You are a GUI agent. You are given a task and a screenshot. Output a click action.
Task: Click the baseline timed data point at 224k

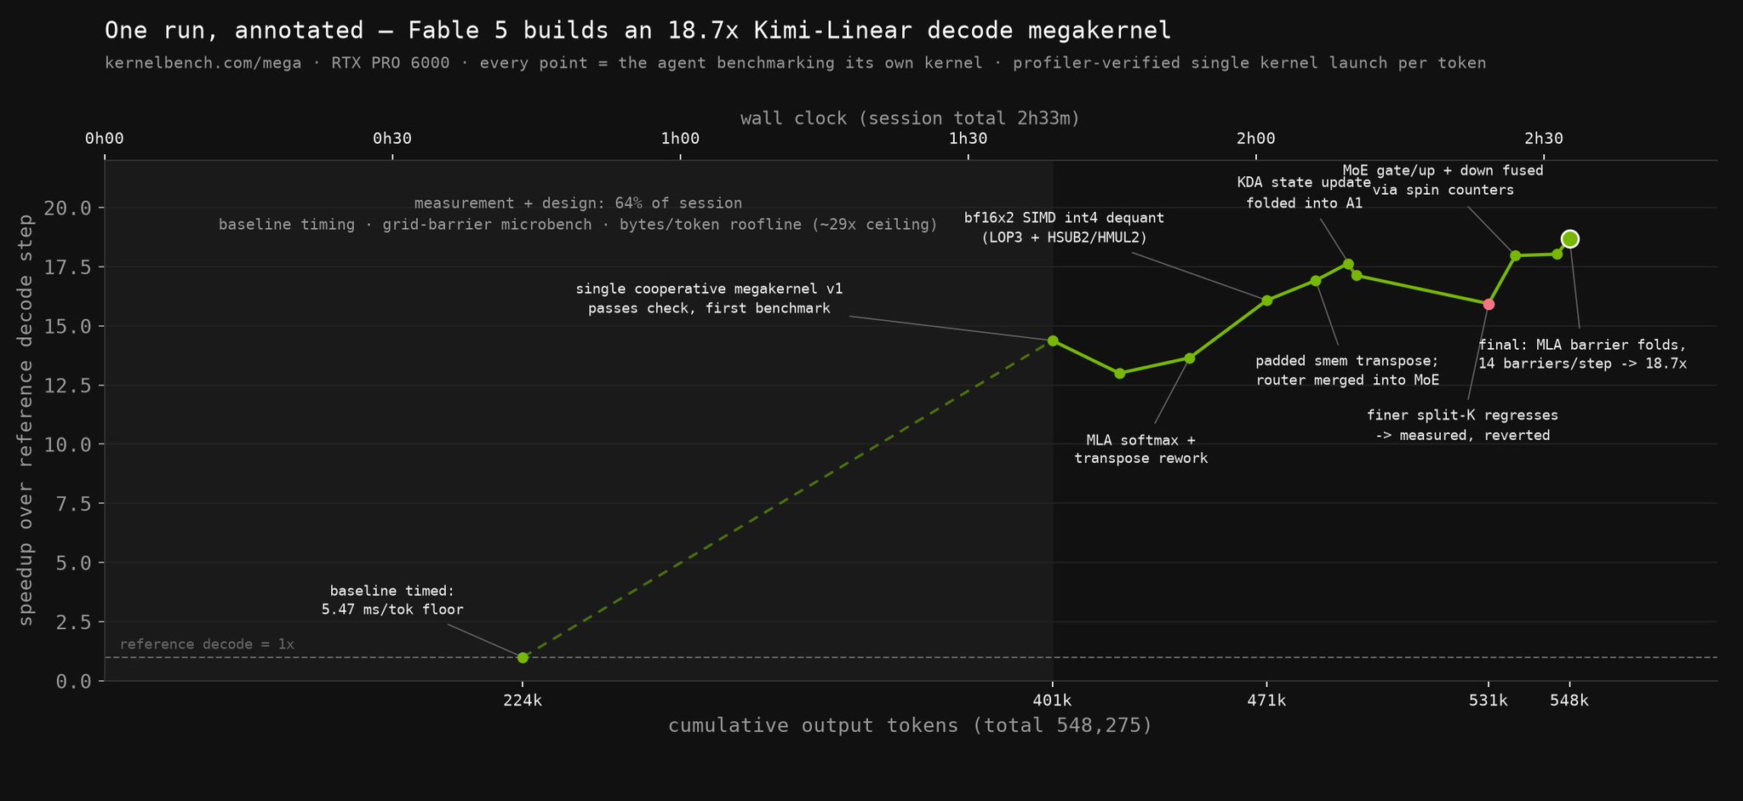pos(523,657)
